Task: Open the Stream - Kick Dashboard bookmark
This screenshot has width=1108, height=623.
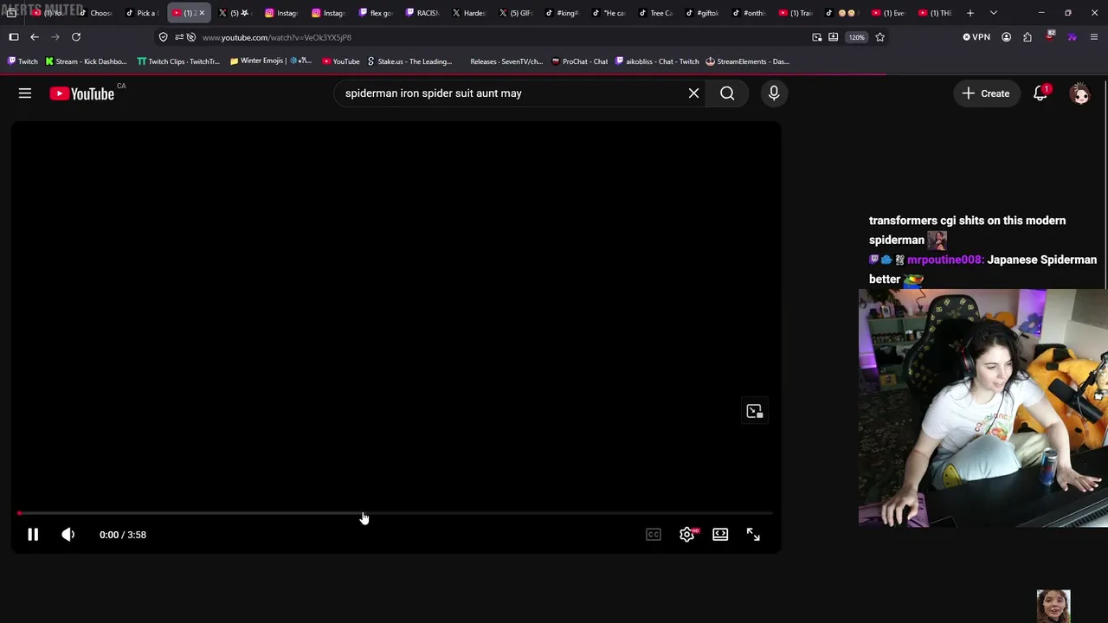Action: pos(86,61)
